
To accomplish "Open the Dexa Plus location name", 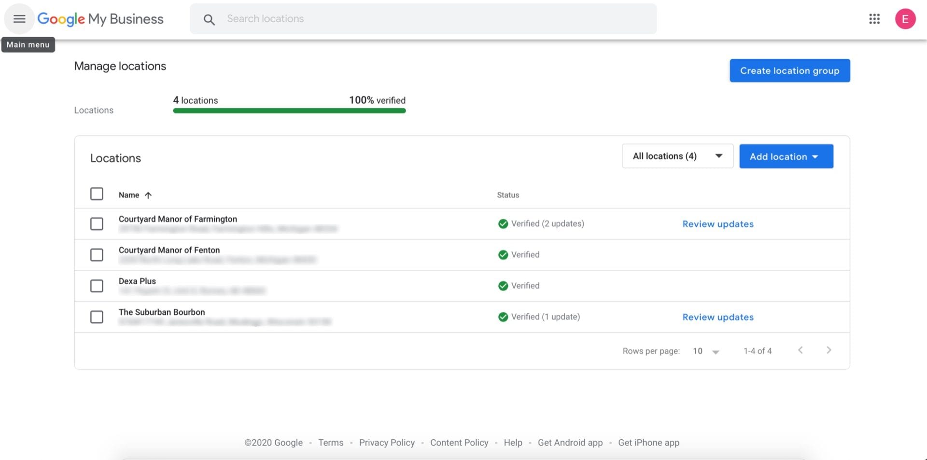I will [137, 281].
